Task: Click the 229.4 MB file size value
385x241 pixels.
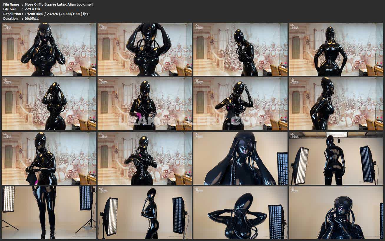Action: (32, 9)
